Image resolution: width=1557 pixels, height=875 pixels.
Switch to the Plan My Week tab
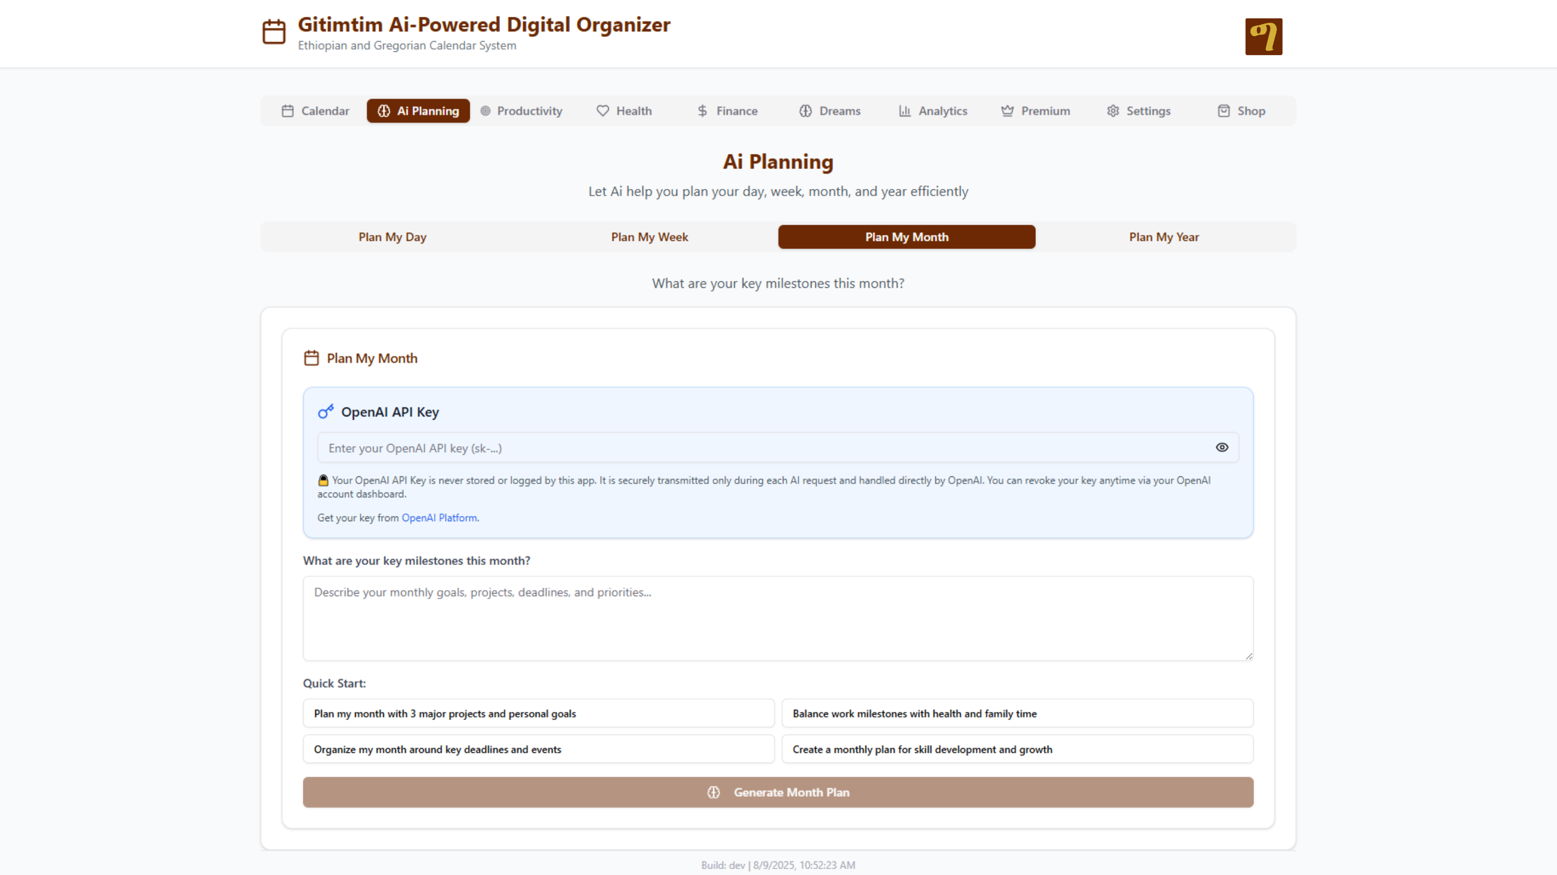[x=649, y=237]
